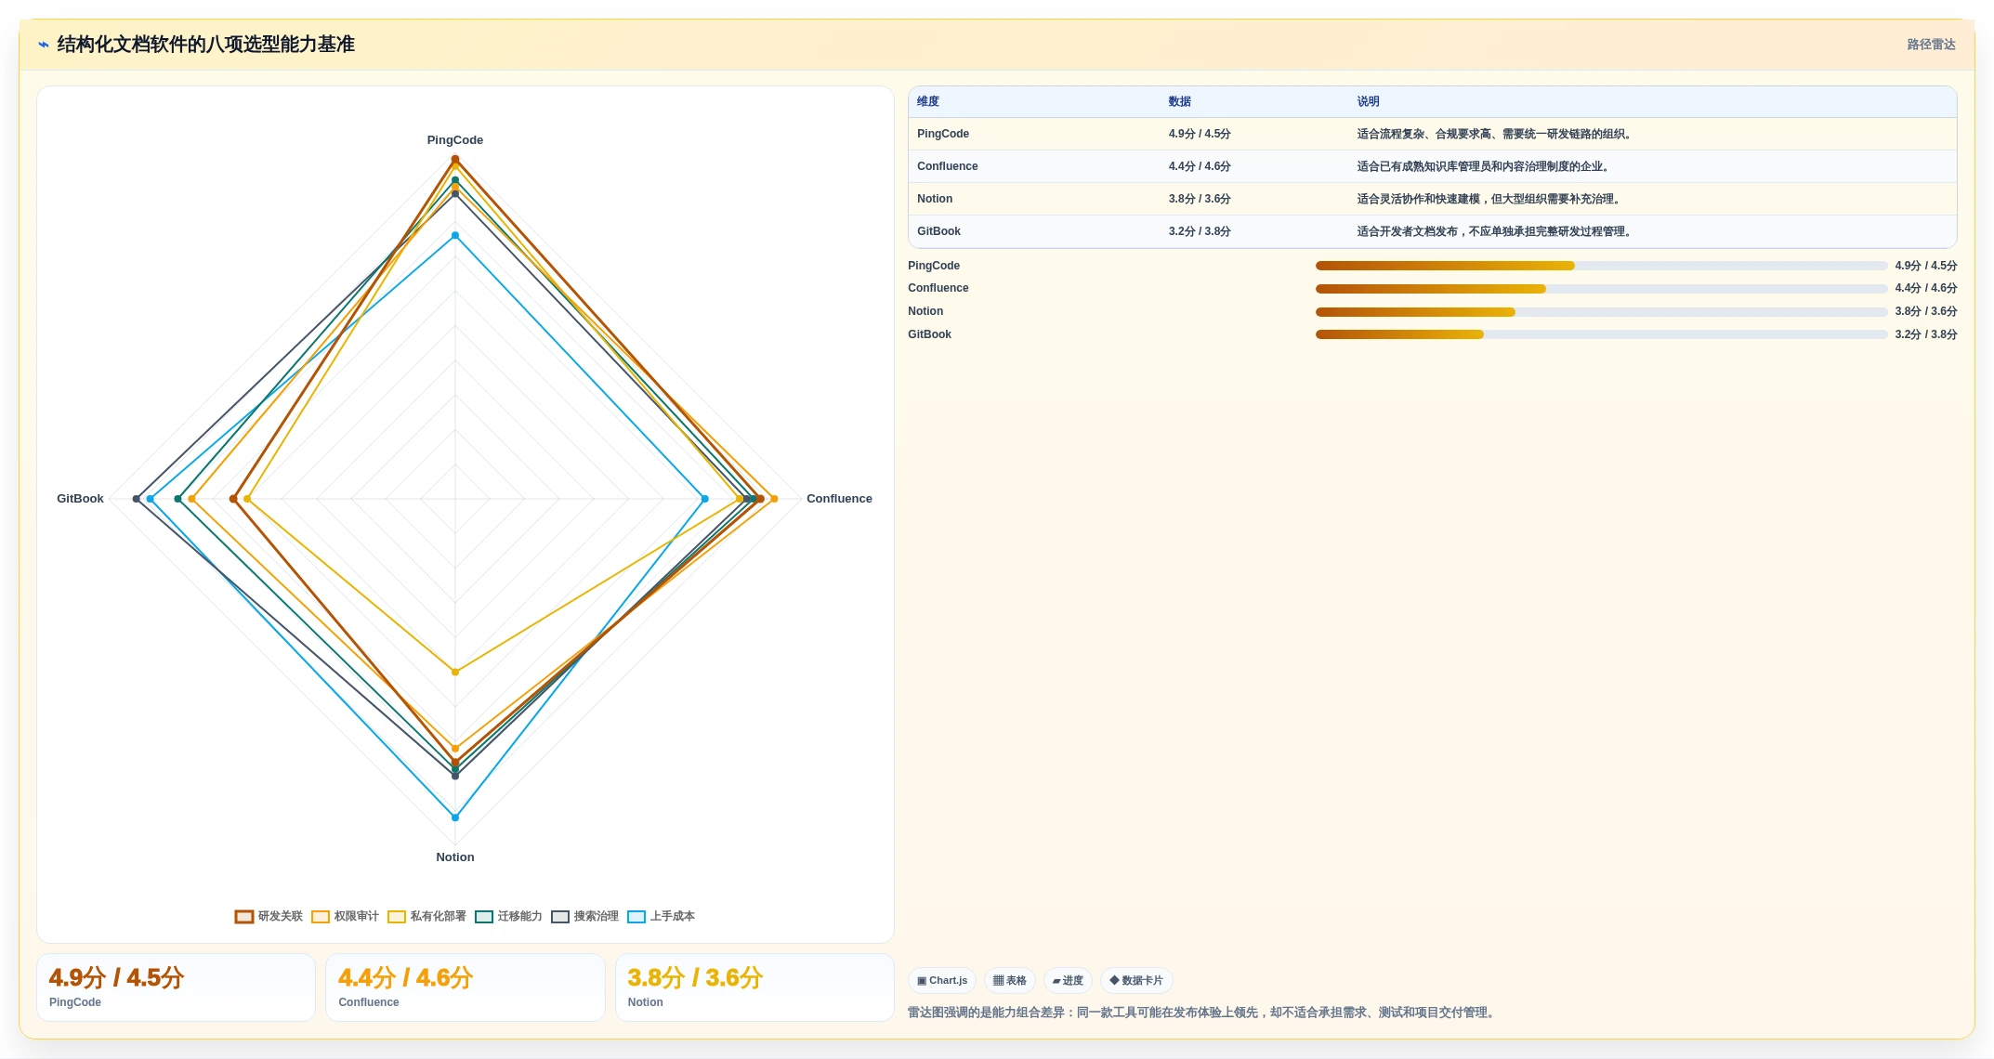This screenshot has width=1994, height=1059.
Task: Select the GitBook table row name
Action: click(938, 232)
